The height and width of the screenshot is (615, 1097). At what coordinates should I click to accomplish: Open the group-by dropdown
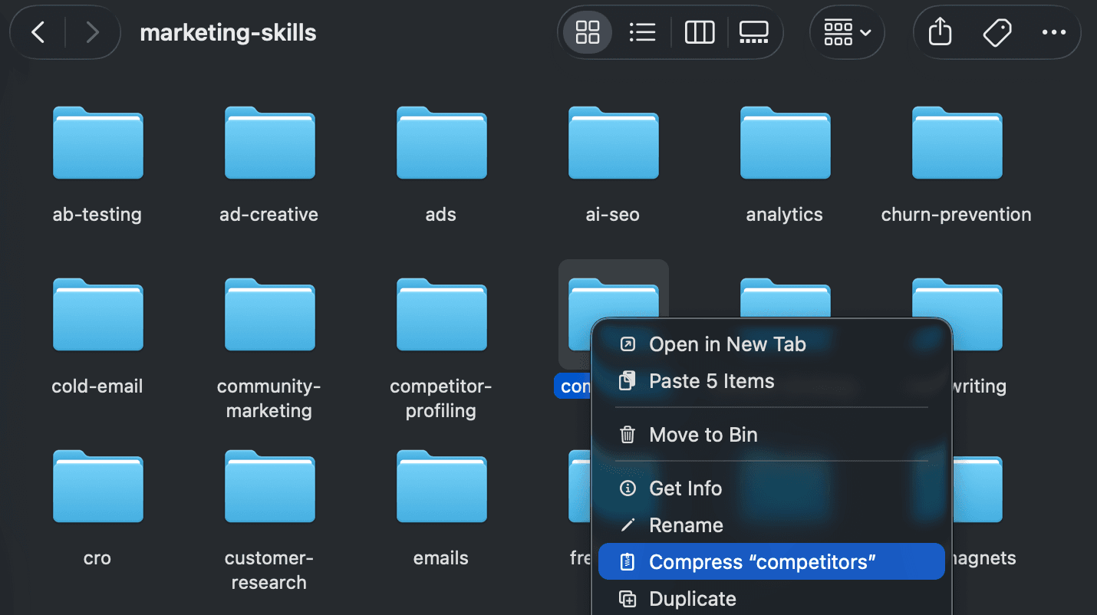847,32
